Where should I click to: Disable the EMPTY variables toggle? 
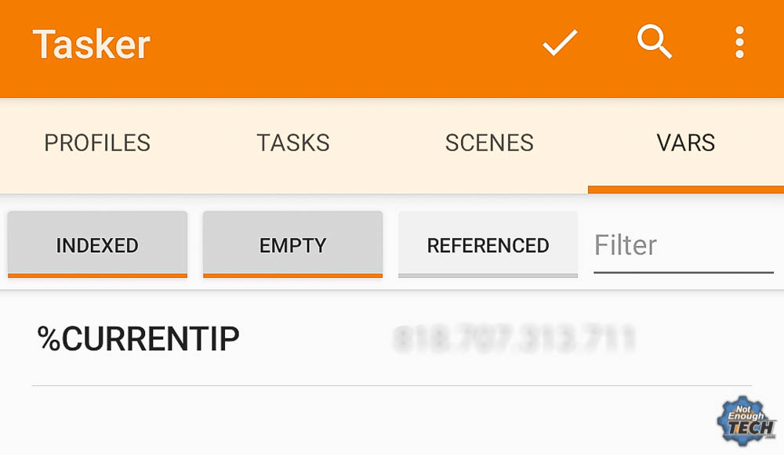[293, 244]
